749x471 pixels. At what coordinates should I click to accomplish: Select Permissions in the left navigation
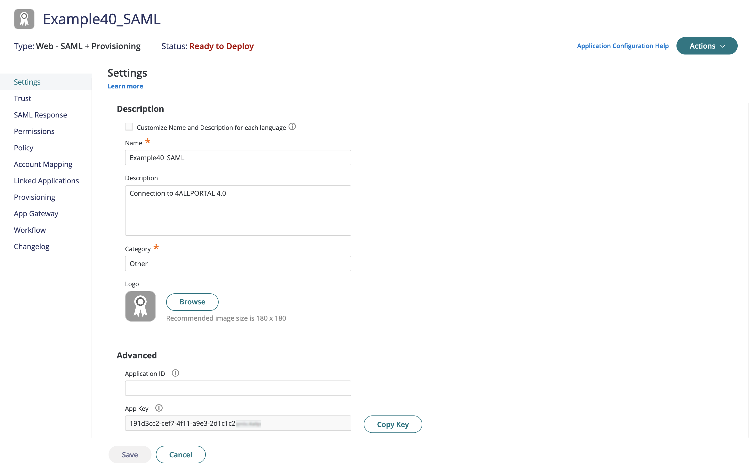tap(34, 131)
